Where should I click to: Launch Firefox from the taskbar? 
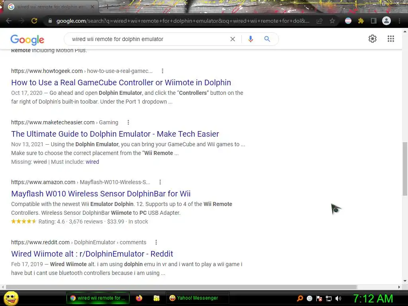coord(139,298)
